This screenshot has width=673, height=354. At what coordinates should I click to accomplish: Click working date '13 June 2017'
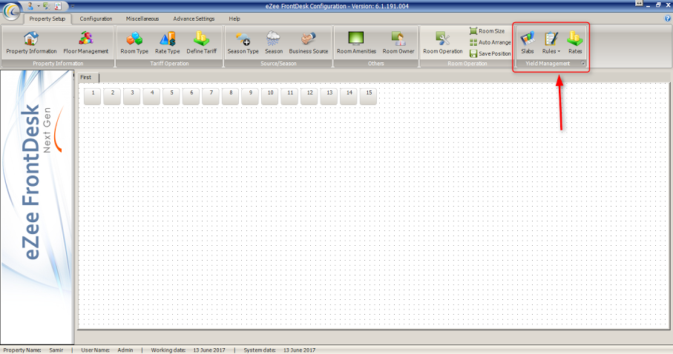(x=209, y=350)
